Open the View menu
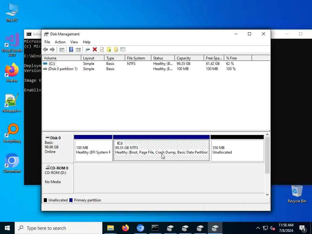The image size is (312, 234). [74, 42]
